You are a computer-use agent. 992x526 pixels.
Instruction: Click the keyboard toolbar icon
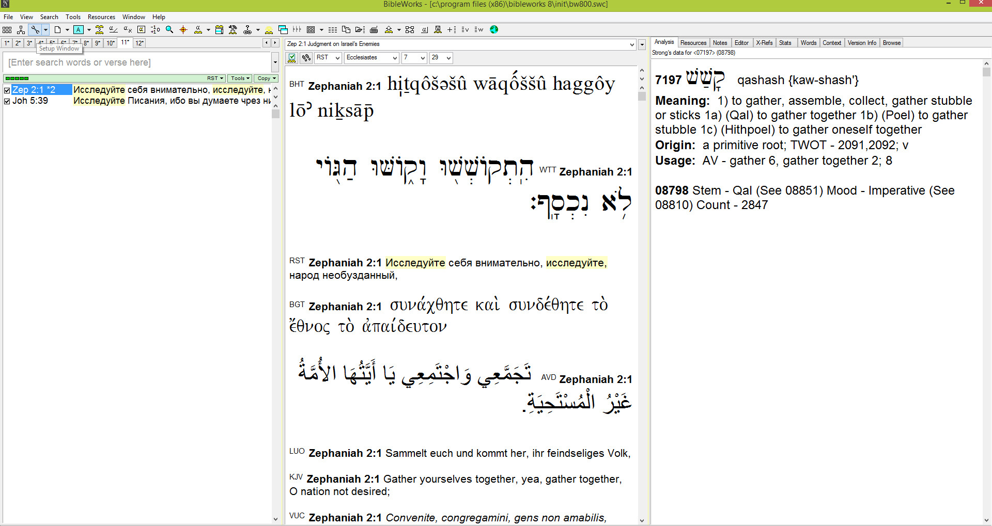coord(374,29)
